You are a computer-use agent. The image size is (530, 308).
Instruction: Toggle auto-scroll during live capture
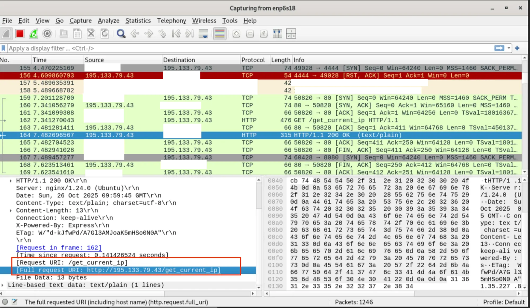[x=203, y=33]
